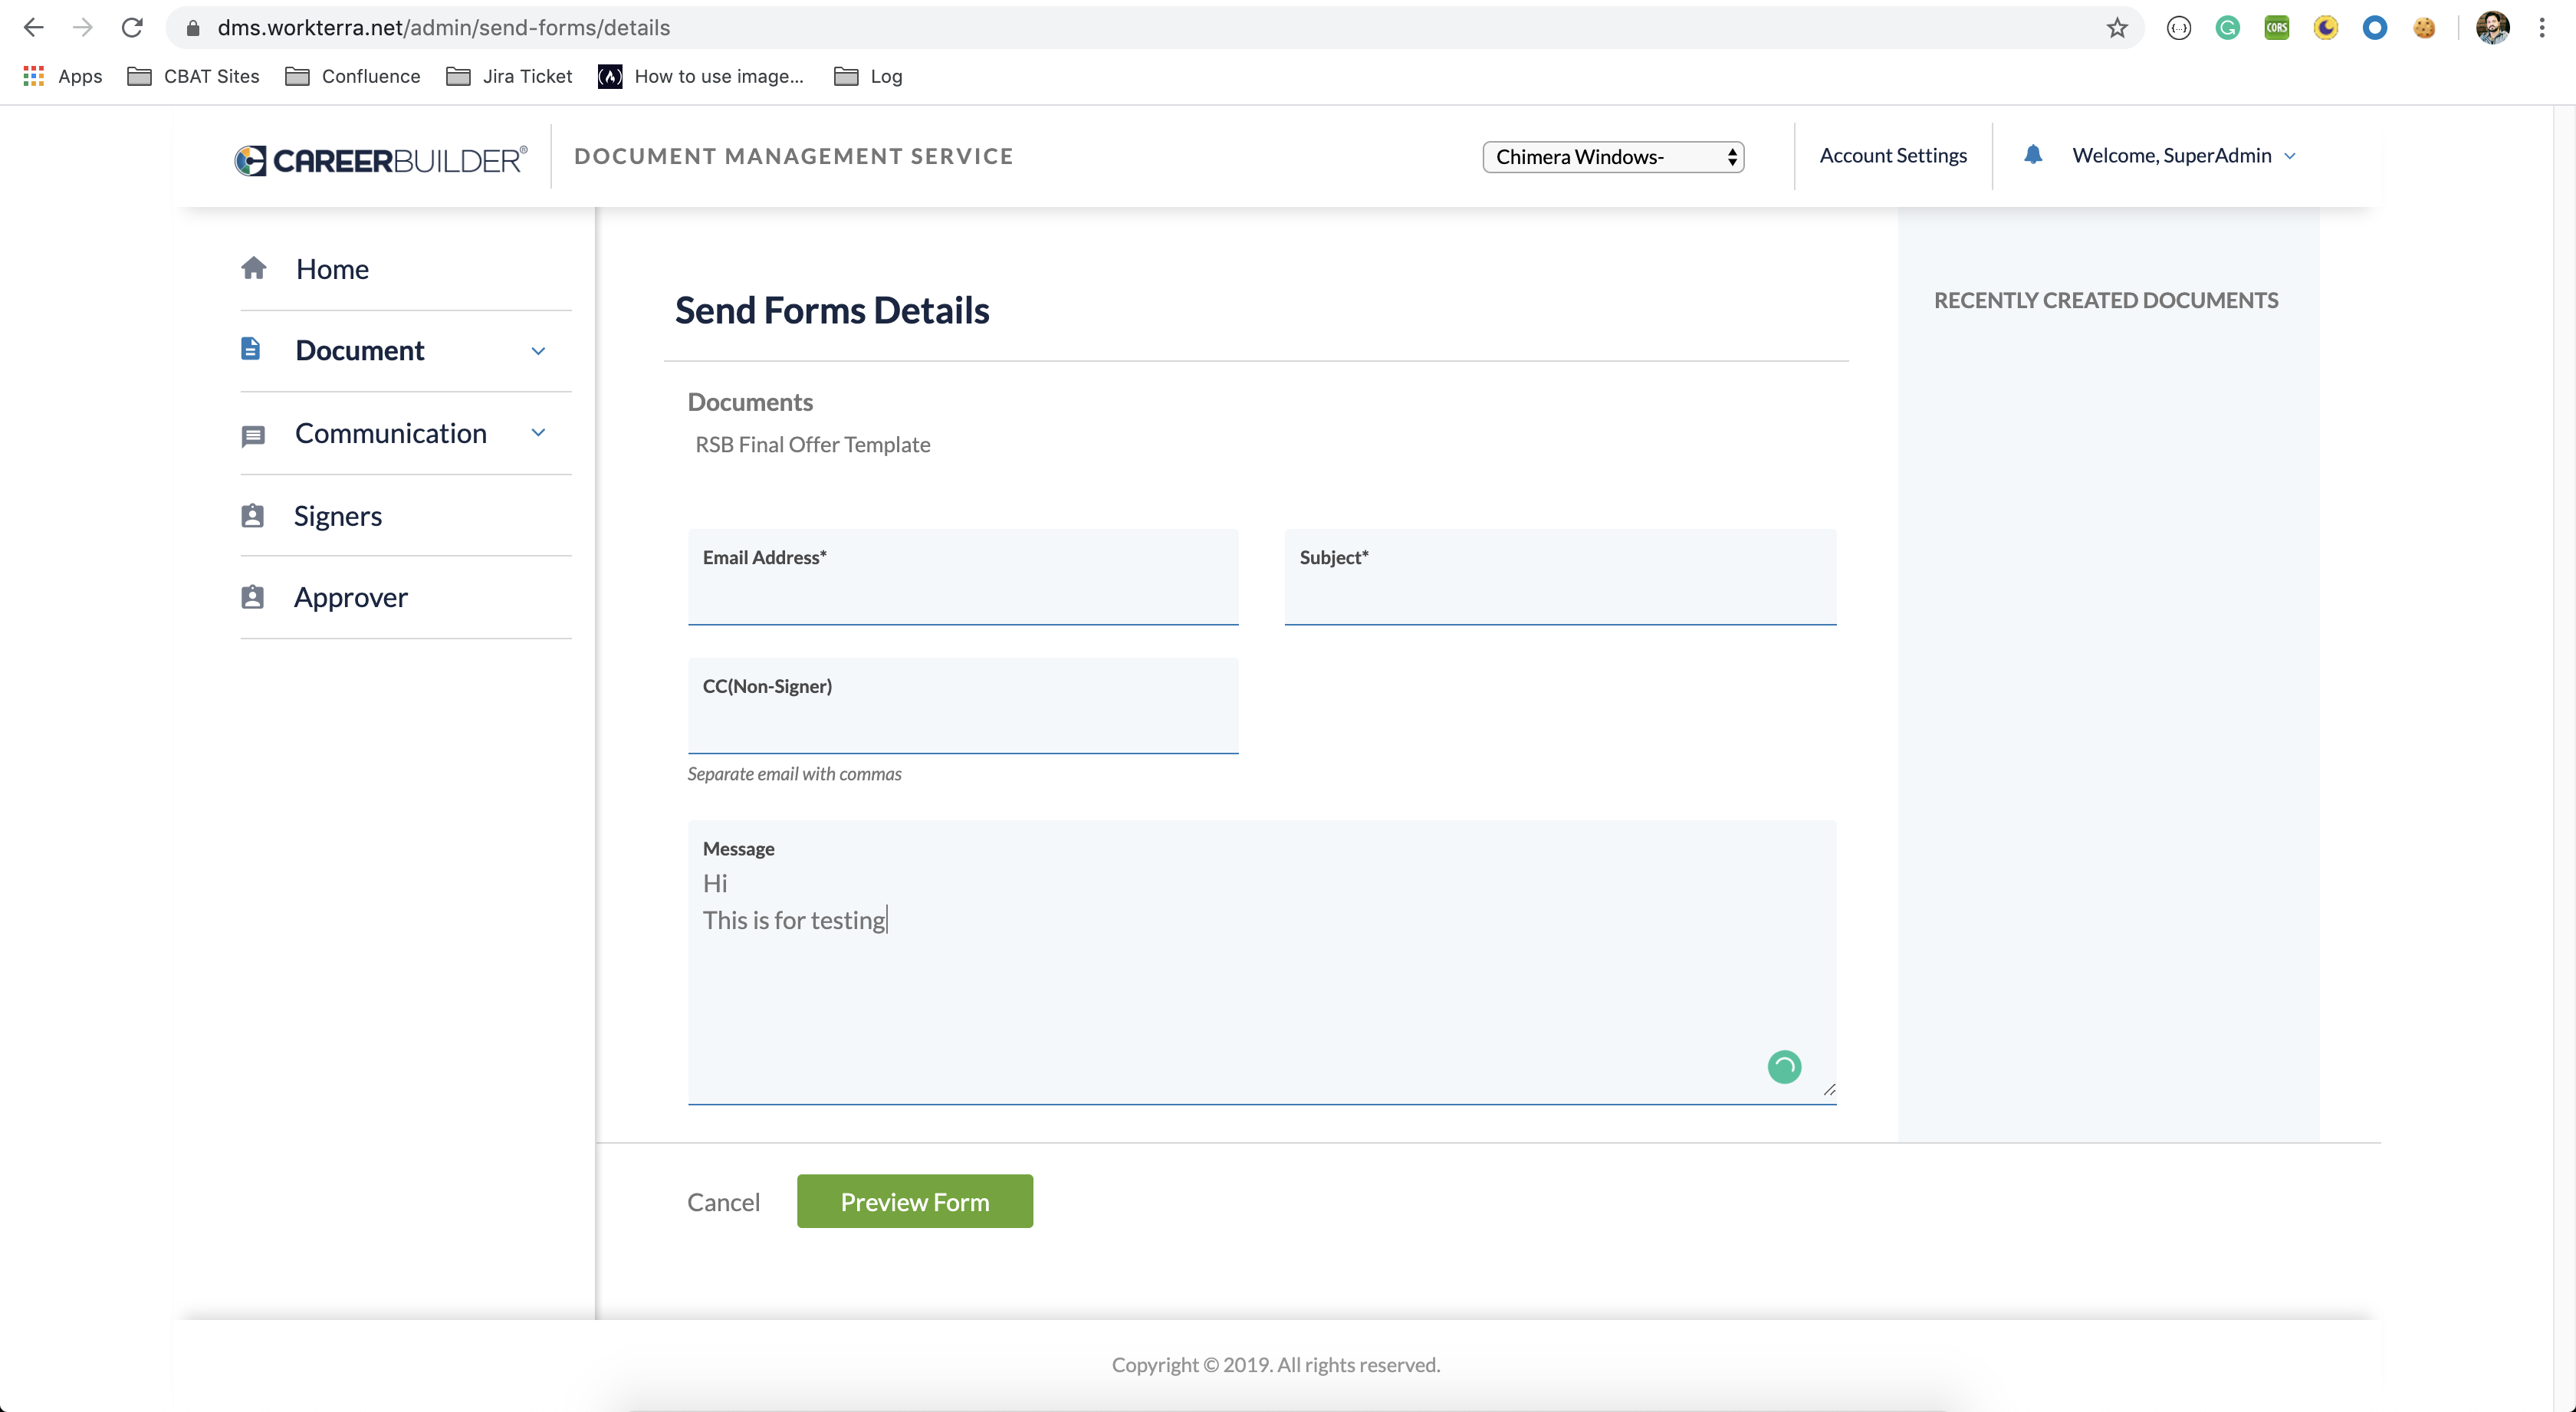
Task: Click the Cancel link
Action: [723, 1202]
